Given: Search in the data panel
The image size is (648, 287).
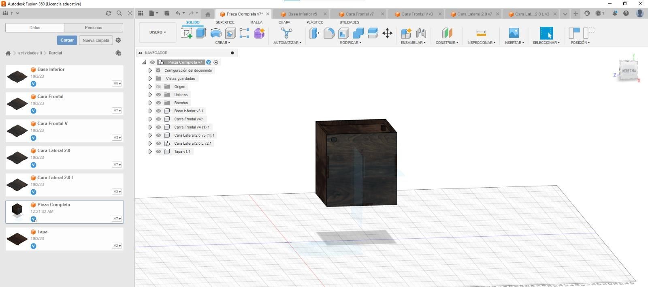Looking at the screenshot, I should point(119,13).
